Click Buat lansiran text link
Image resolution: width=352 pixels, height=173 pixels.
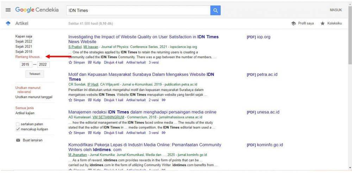(x=32, y=140)
